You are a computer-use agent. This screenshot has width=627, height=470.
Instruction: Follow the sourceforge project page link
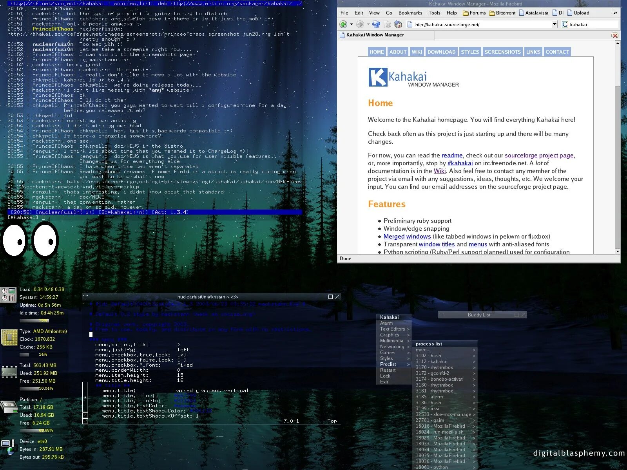pyautogui.click(x=539, y=155)
